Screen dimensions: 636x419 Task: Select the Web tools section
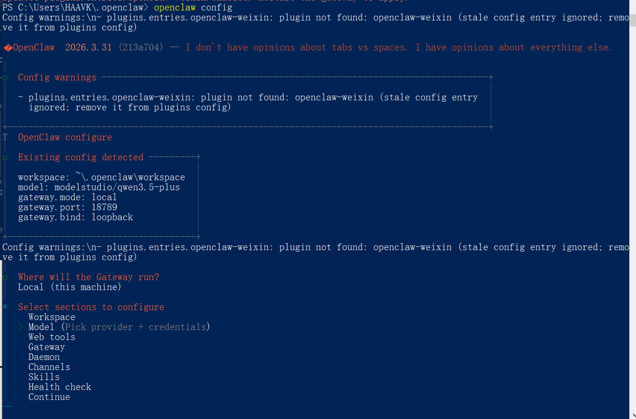pyautogui.click(x=52, y=337)
